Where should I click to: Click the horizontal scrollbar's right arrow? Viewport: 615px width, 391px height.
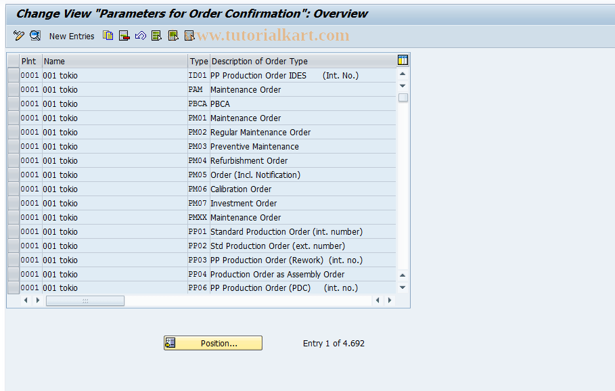(x=389, y=300)
